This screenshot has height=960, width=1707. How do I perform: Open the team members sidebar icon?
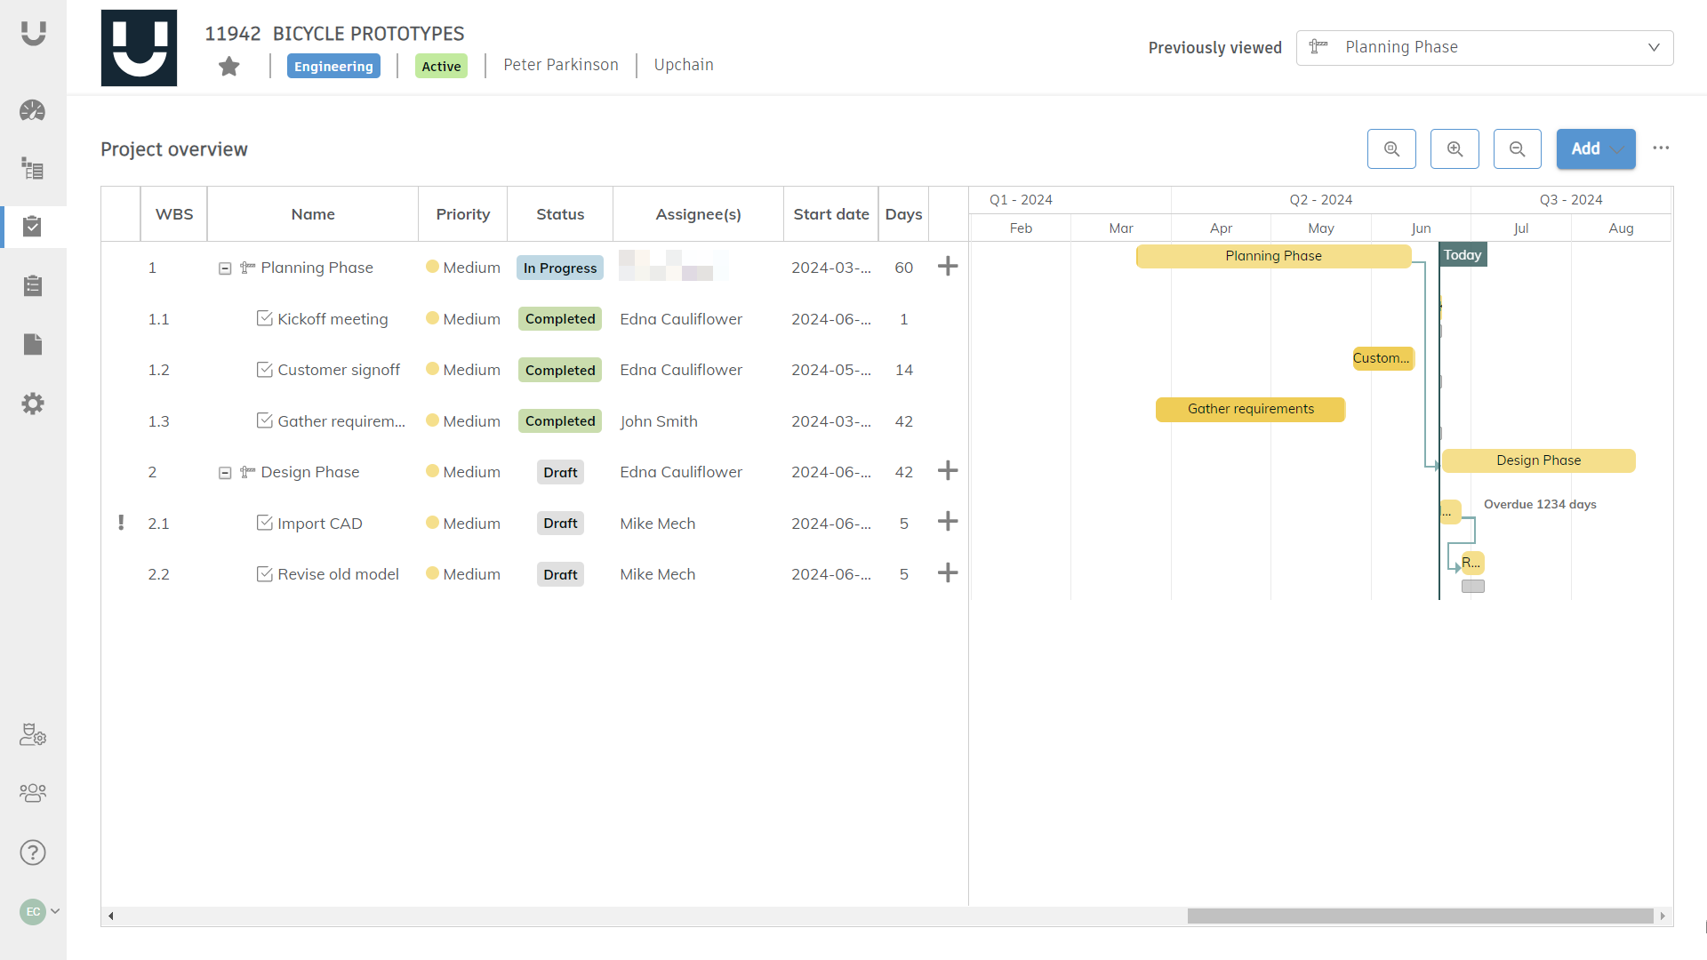[x=33, y=793]
